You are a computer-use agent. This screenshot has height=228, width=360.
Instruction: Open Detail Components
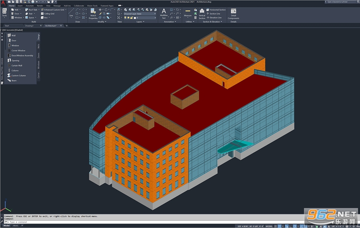click(233, 14)
